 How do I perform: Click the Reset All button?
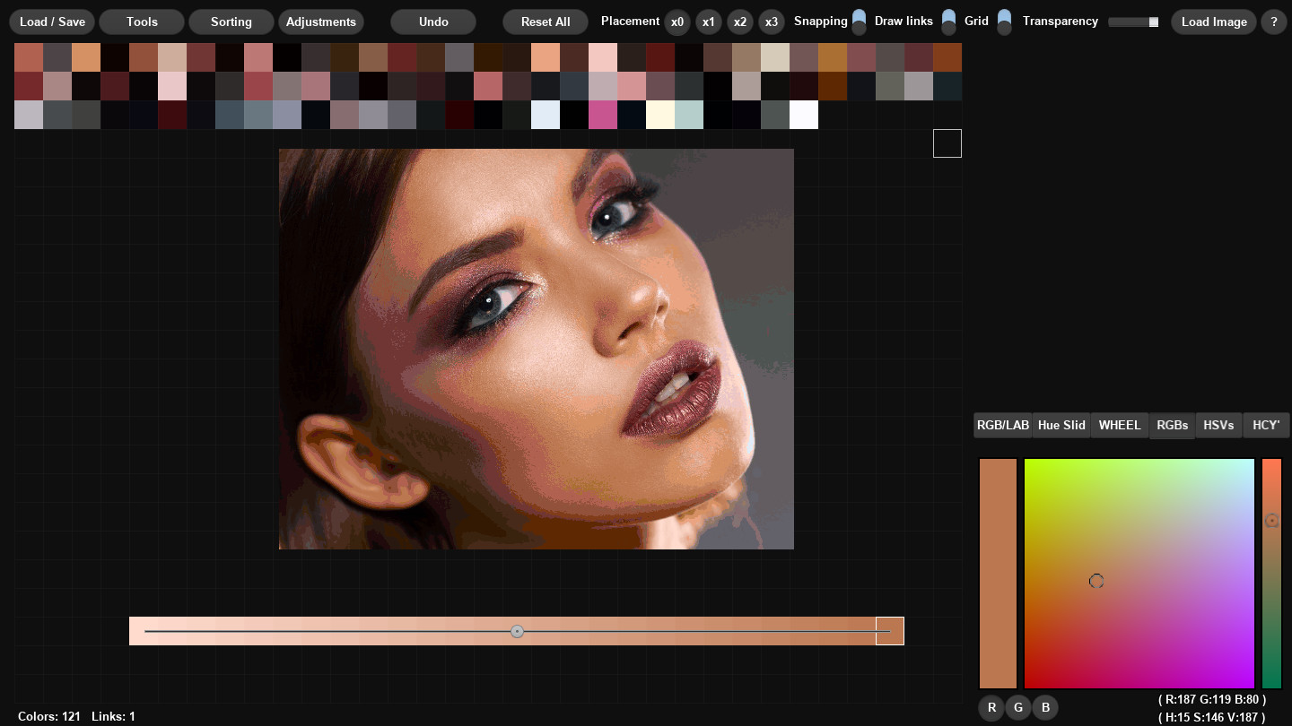pyautogui.click(x=545, y=22)
